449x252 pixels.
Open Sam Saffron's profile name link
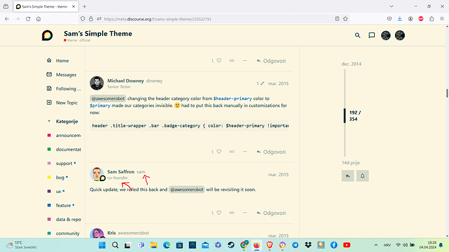pyautogui.click(x=120, y=171)
